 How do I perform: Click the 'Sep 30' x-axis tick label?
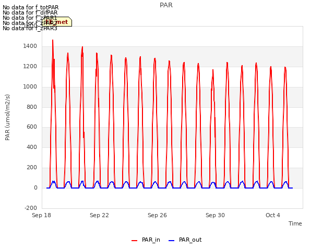216,215
